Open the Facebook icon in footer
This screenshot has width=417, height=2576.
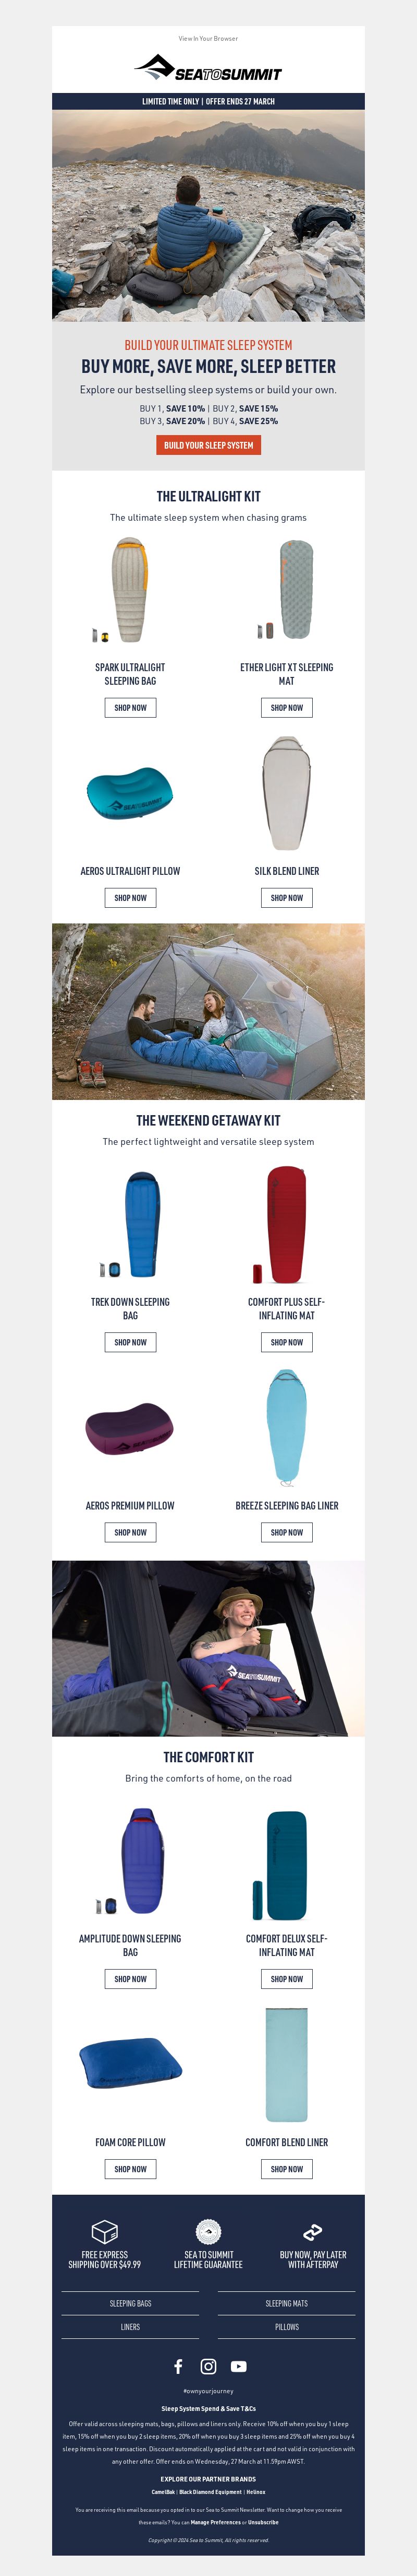(x=179, y=2366)
